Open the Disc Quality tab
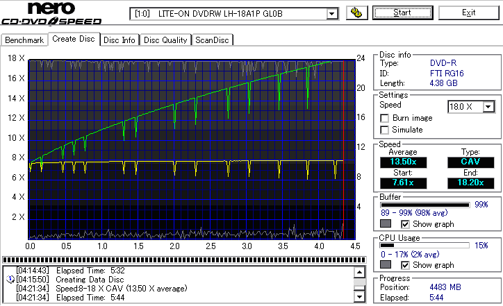 point(165,40)
